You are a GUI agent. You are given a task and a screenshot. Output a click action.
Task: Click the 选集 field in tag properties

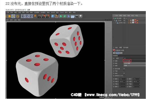click(135, 61)
